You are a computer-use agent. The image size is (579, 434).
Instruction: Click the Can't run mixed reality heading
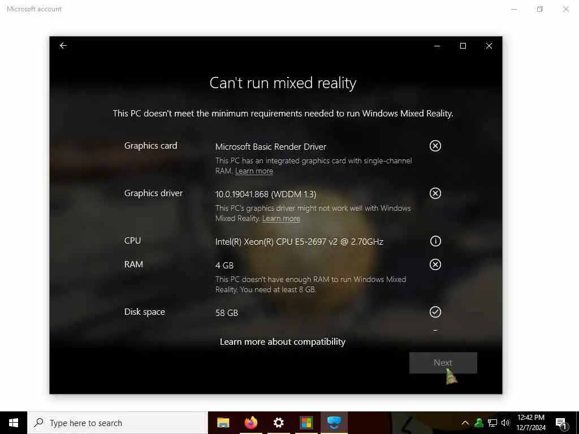tap(283, 83)
